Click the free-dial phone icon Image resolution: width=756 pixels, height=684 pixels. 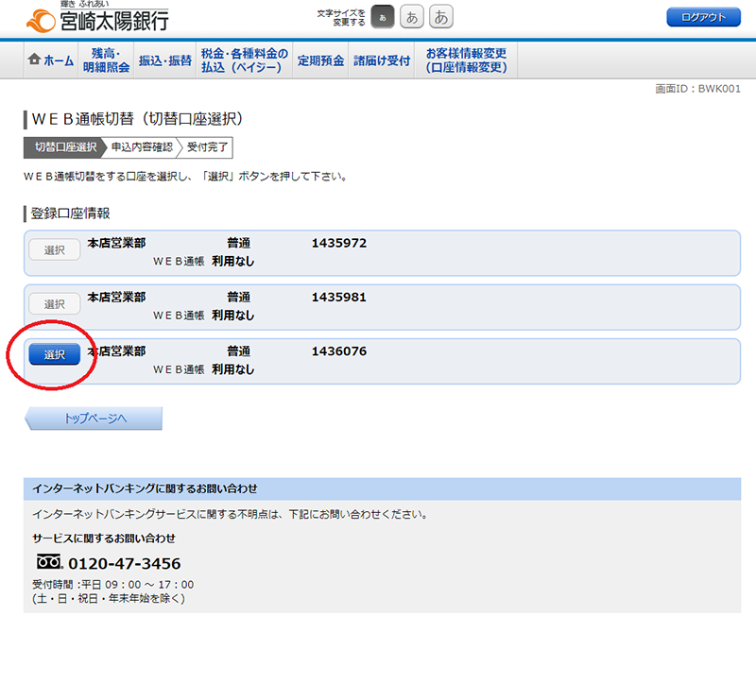click(49, 562)
